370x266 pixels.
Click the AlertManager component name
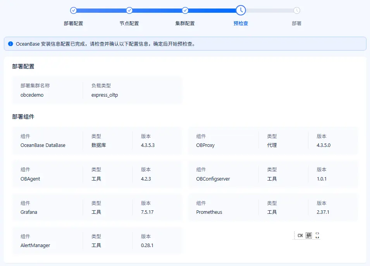pos(35,245)
